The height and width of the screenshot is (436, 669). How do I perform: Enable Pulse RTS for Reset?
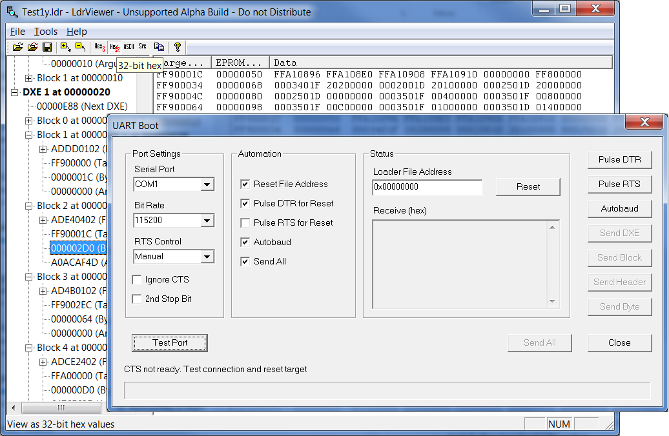coord(245,223)
